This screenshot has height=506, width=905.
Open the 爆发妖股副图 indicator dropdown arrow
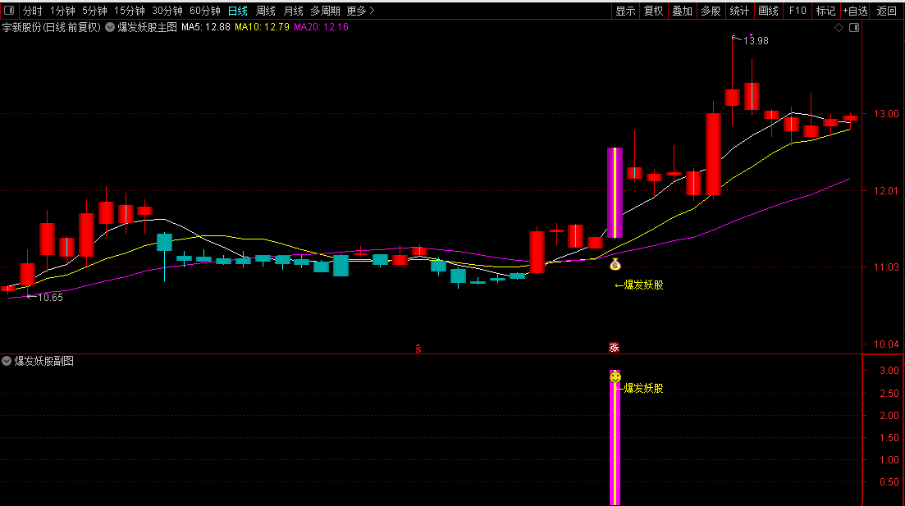tap(7, 361)
